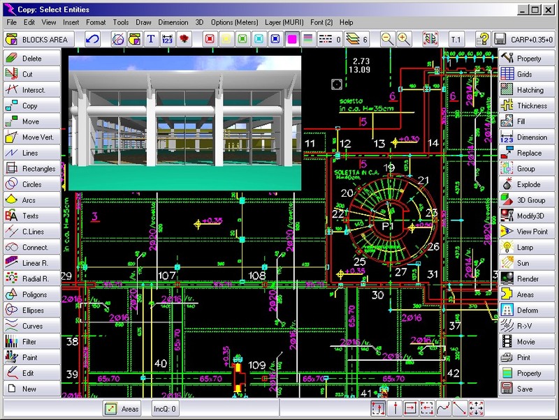Select the Linear R. tool
The width and height of the screenshot is (559, 420).
click(31, 263)
